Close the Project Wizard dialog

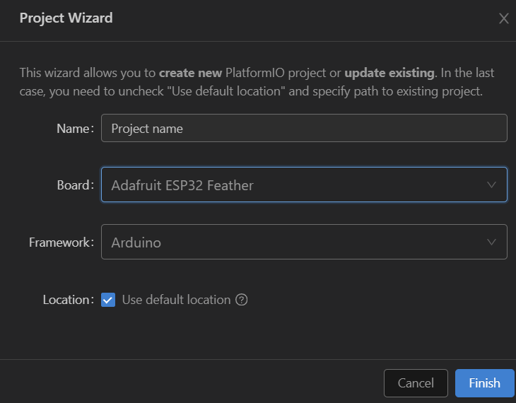pos(503,18)
